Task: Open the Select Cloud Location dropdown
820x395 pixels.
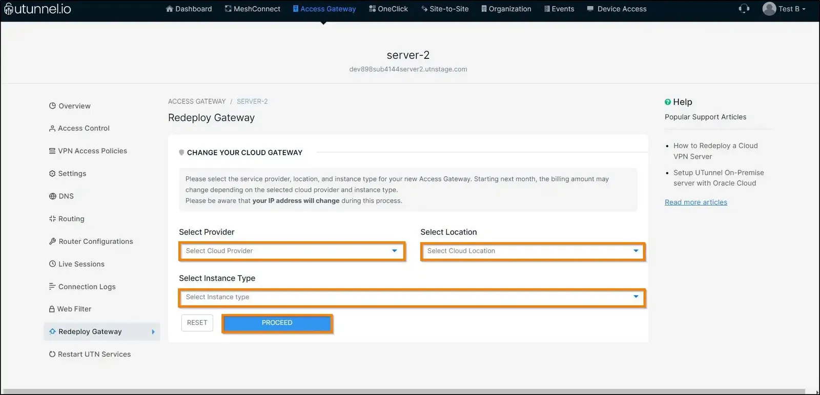Action: [533, 251]
